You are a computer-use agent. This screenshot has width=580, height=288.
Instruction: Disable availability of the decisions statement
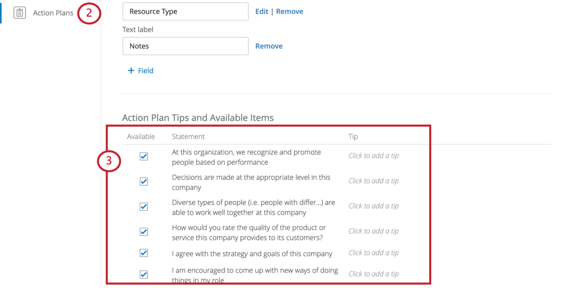[143, 181]
